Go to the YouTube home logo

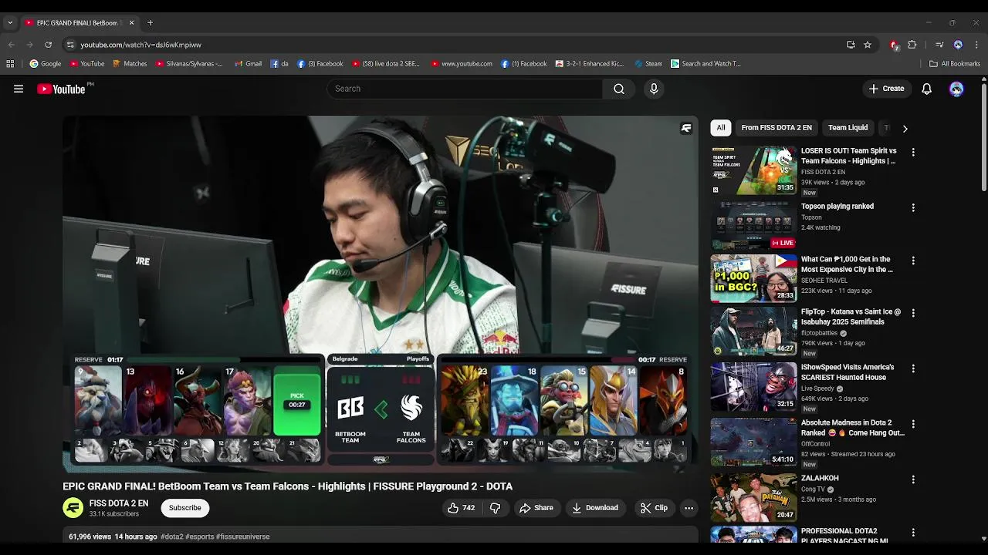pyautogui.click(x=61, y=89)
